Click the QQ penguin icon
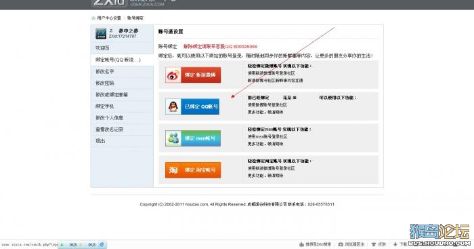Screen dimensions: 474x249 173,107
